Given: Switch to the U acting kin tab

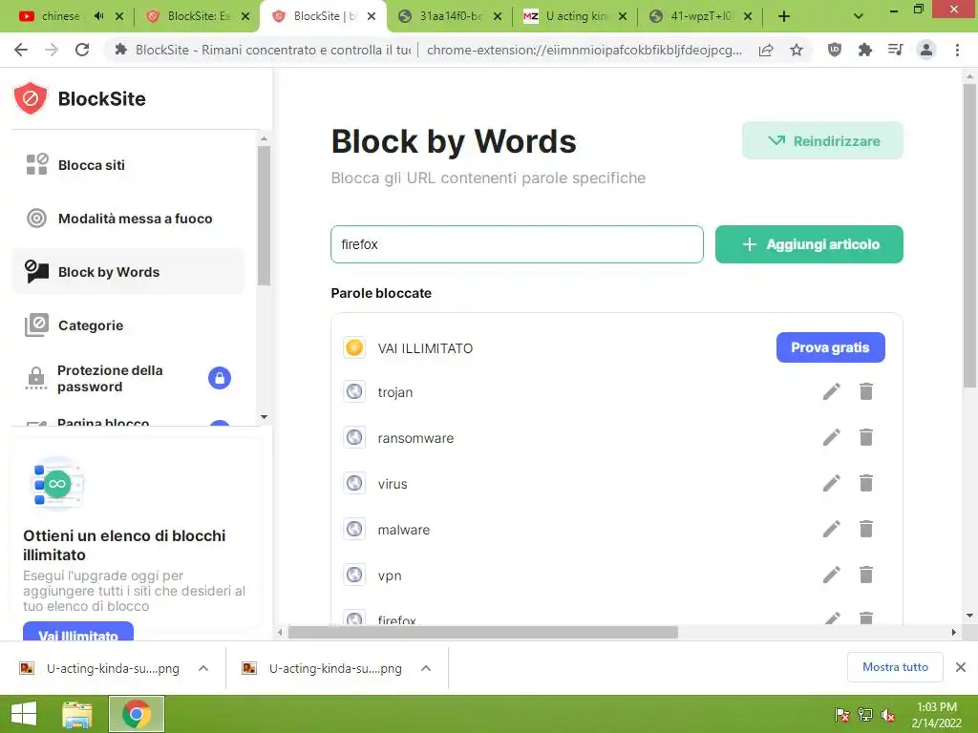Looking at the screenshot, I should [x=577, y=16].
